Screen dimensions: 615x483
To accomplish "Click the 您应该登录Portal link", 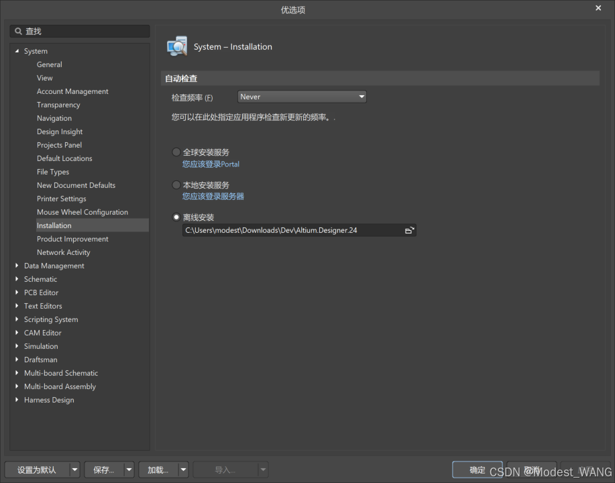I will [211, 164].
